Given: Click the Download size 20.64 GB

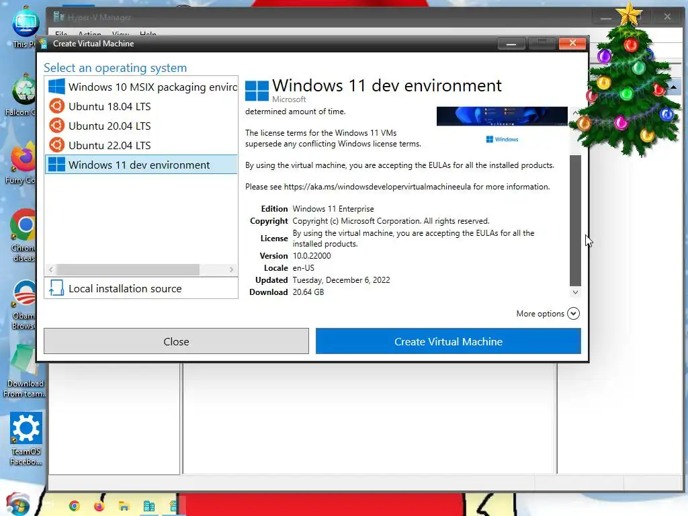Looking at the screenshot, I should pyautogui.click(x=308, y=292).
